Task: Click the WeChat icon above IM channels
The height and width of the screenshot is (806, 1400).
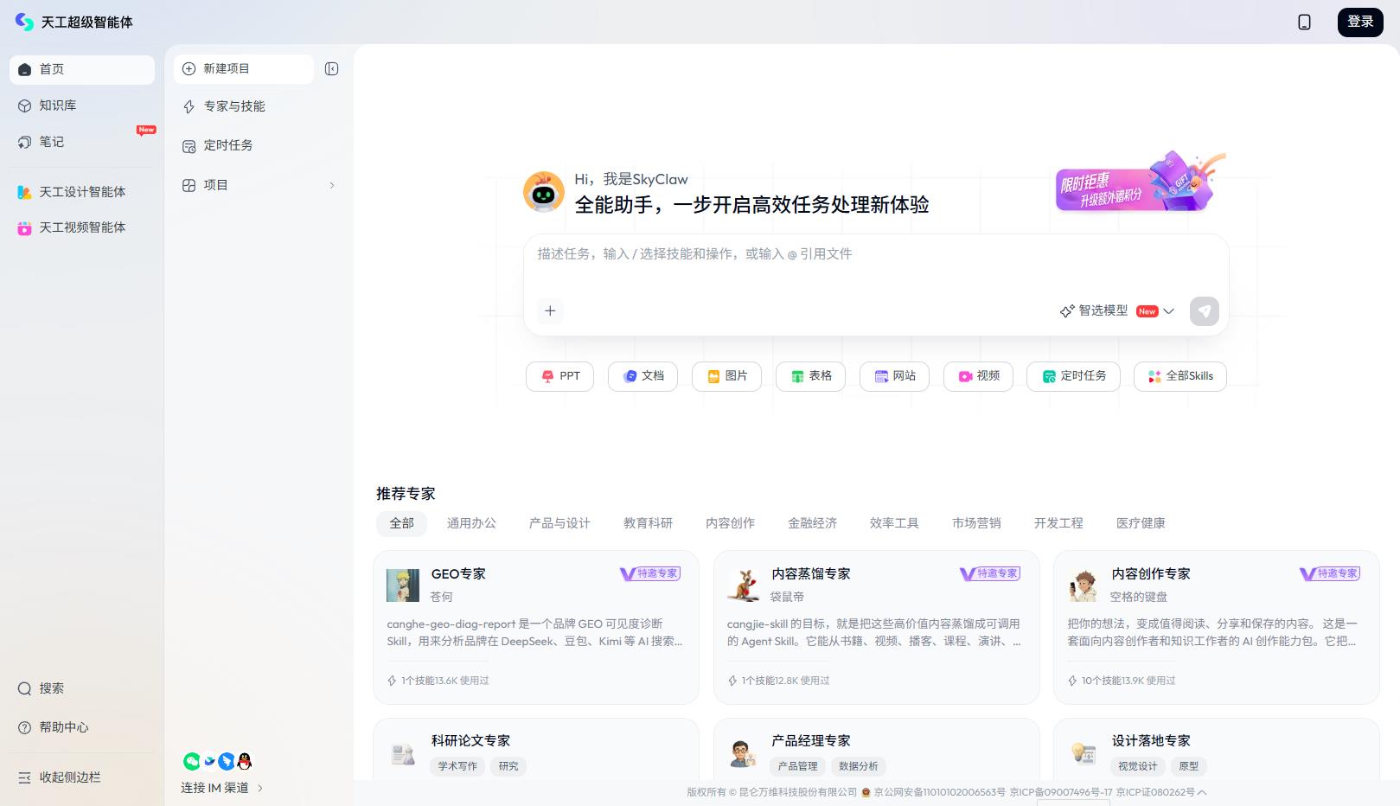Action: (191, 761)
